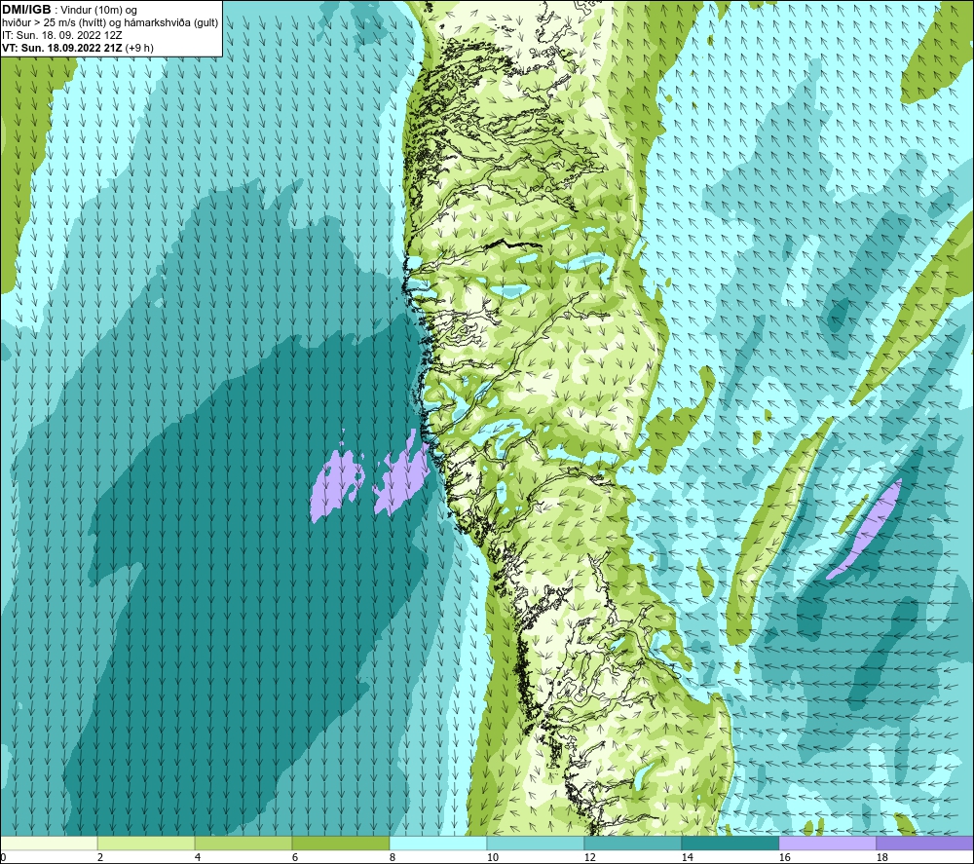The height and width of the screenshot is (864, 974).
Task: Click the '8' legend scale label
Action: [x=393, y=857]
